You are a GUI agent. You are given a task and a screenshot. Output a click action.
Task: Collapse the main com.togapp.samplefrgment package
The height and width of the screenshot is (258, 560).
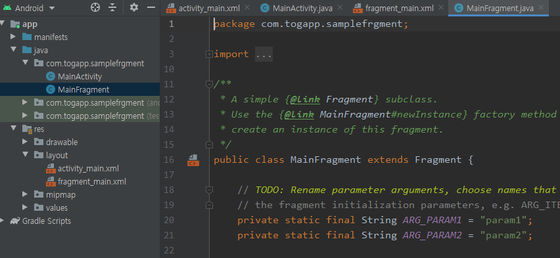25,63
